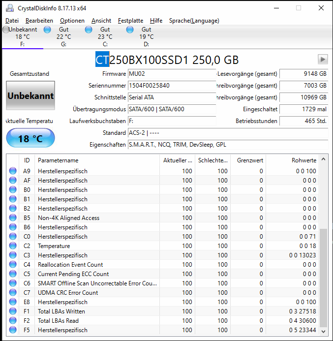The height and width of the screenshot is (341, 333).
Task: Switch to drive D: tab
Action: [147, 37]
